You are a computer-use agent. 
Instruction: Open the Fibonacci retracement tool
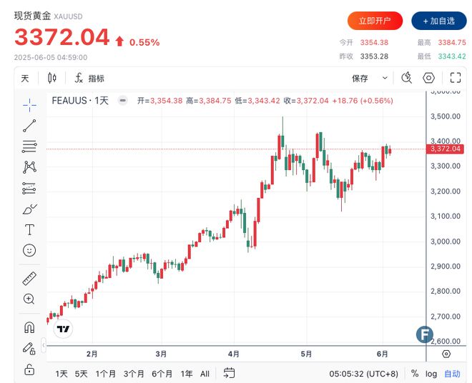click(x=29, y=146)
